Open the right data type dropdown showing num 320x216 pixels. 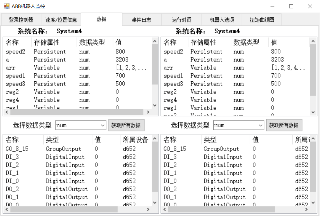[260, 125]
